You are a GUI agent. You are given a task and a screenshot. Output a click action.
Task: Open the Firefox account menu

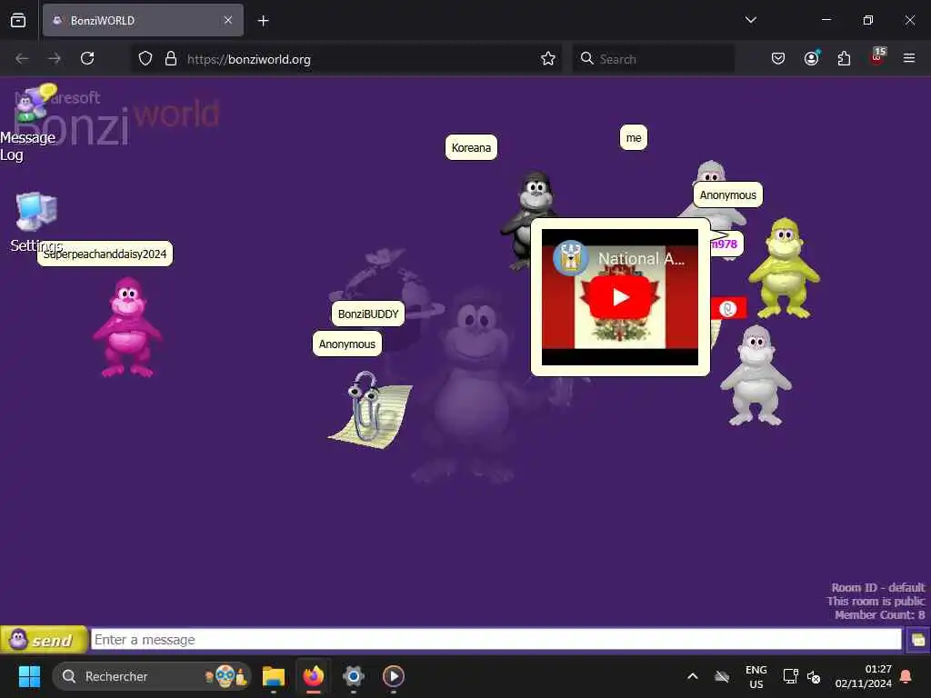[x=811, y=58]
